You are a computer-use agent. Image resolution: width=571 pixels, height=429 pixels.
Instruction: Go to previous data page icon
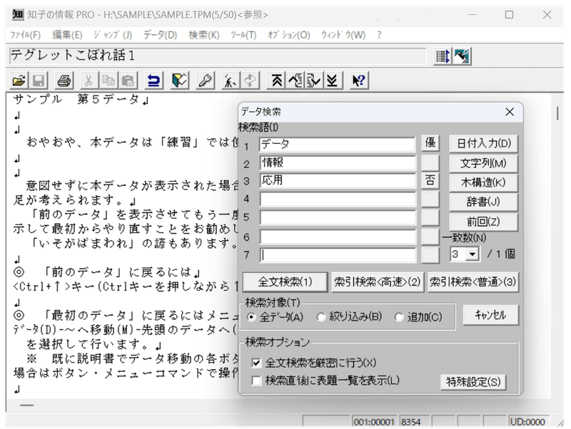295,81
